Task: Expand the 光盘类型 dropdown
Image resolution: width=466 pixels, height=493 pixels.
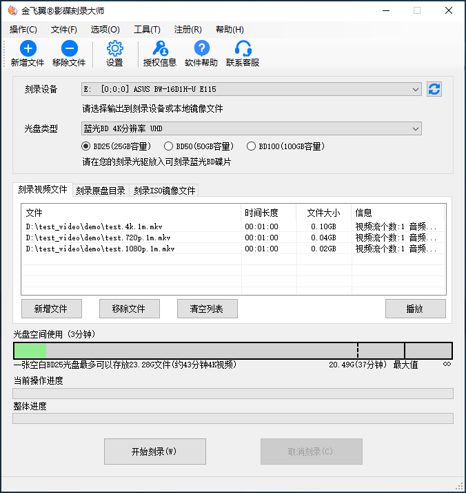Action: (415, 128)
